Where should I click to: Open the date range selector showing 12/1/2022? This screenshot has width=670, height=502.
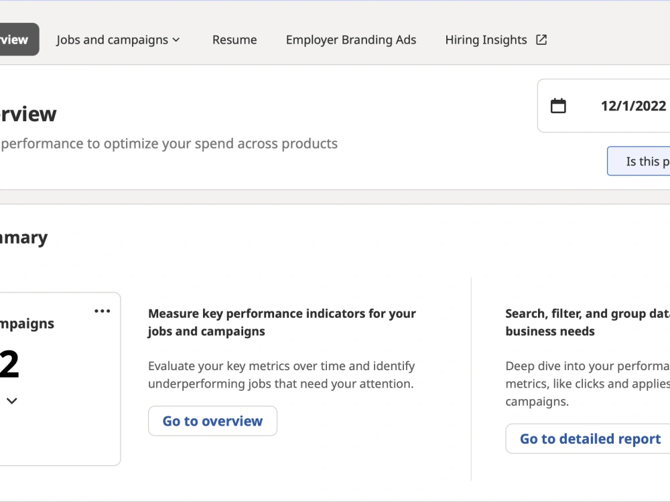click(623, 105)
